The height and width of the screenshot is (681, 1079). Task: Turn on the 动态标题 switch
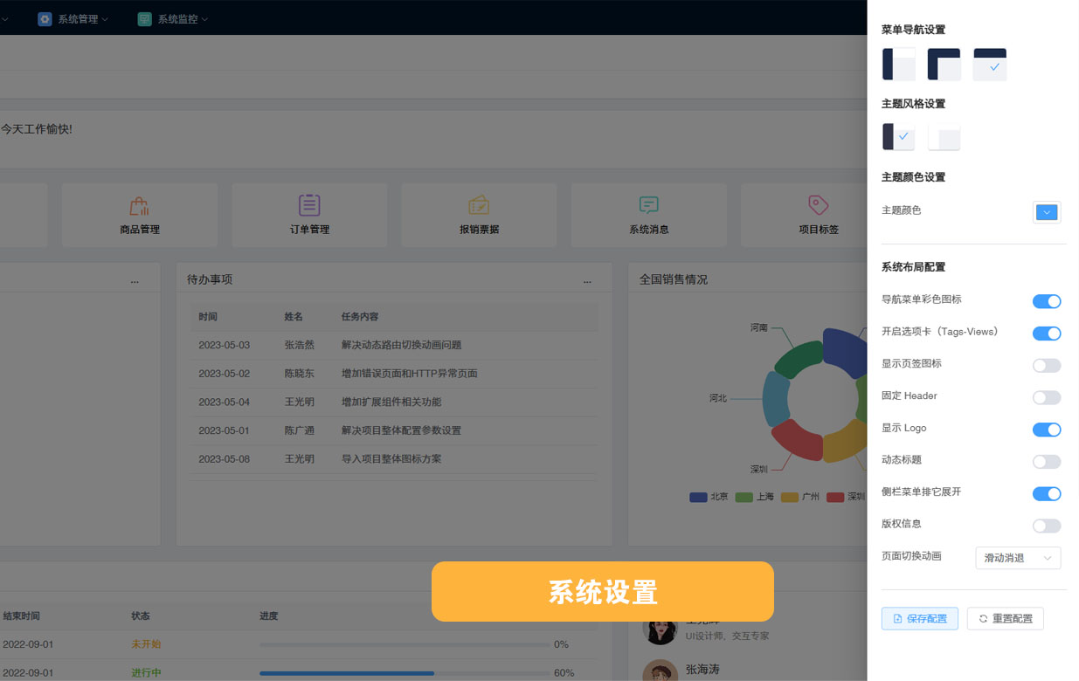[x=1047, y=462]
